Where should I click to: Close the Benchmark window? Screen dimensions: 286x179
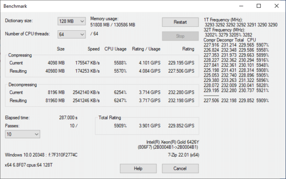277,6
